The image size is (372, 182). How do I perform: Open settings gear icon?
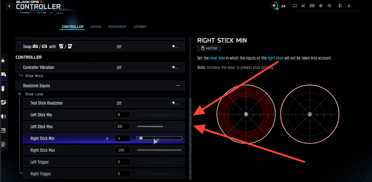pyautogui.click(x=329, y=6)
